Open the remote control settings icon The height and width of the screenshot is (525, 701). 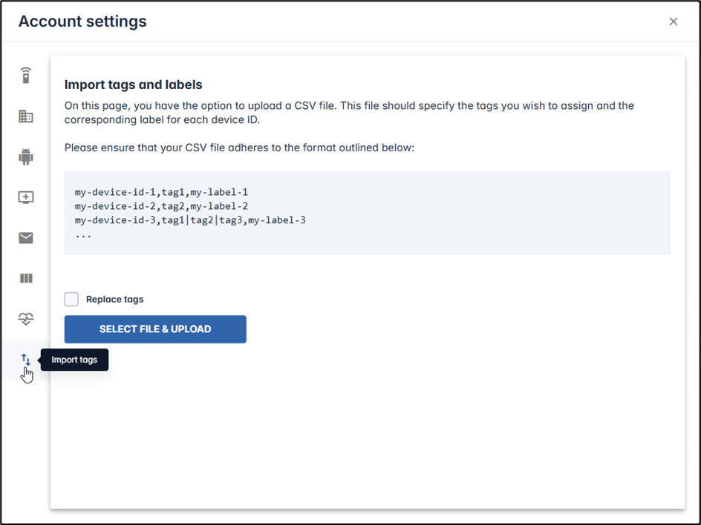(26, 76)
